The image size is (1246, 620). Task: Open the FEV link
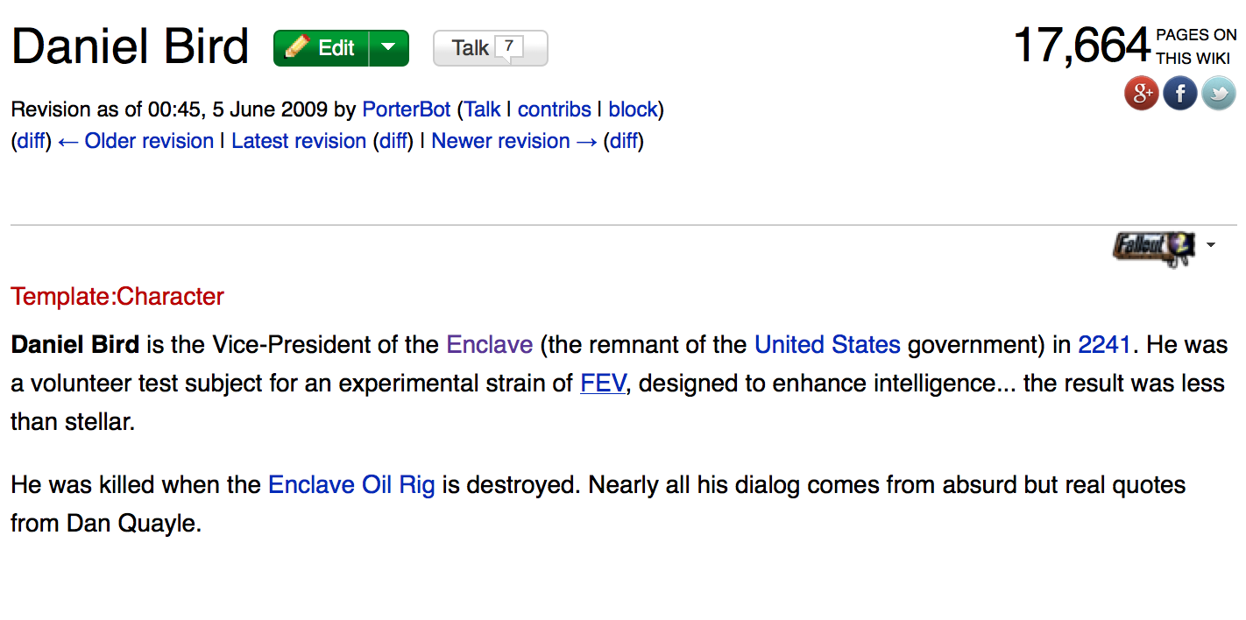pyautogui.click(x=603, y=383)
